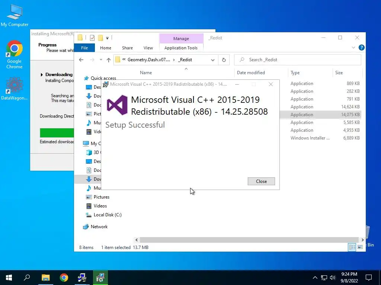Expand the ribbon with the chevron
This screenshot has width=381, height=285.
353,47
